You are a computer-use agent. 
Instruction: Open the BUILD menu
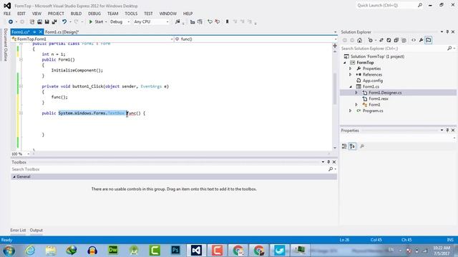click(76, 14)
